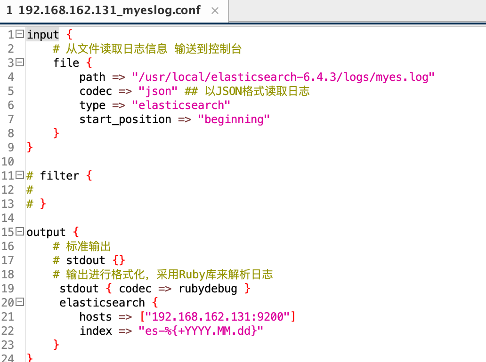The width and height of the screenshot is (486, 362).
Task: Click line number 10 in gutter
Action: tap(8, 162)
